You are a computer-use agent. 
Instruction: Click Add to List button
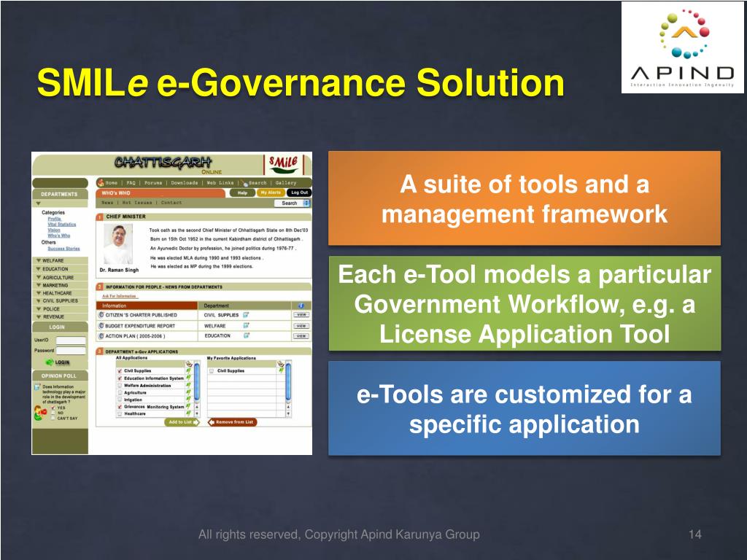click(182, 422)
